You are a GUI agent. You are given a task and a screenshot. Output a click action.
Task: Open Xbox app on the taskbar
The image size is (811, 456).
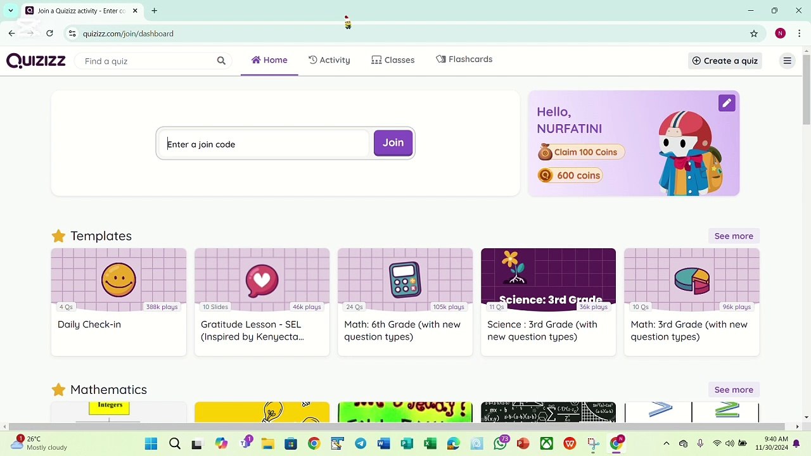[546, 444]
